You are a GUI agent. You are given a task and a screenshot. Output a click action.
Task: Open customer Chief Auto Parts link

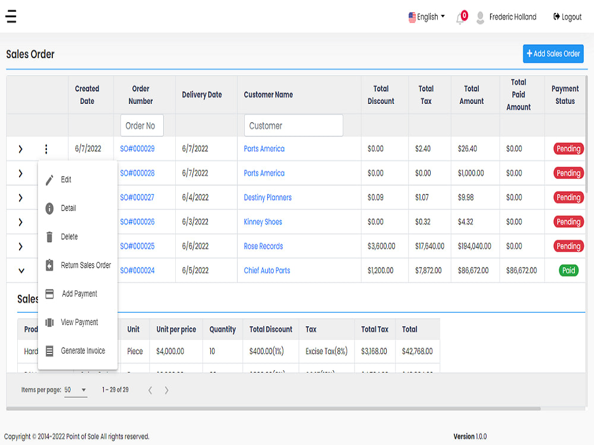click(267, 271)
